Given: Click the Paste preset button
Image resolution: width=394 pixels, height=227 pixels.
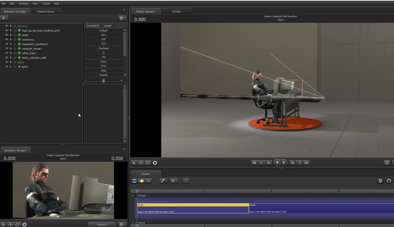Looking at the screenshot, I should pyautogui.click(x=103, y=62).
